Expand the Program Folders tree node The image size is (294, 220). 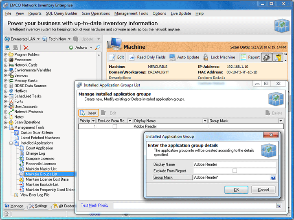pyautogui.click(x=6, y=55)
